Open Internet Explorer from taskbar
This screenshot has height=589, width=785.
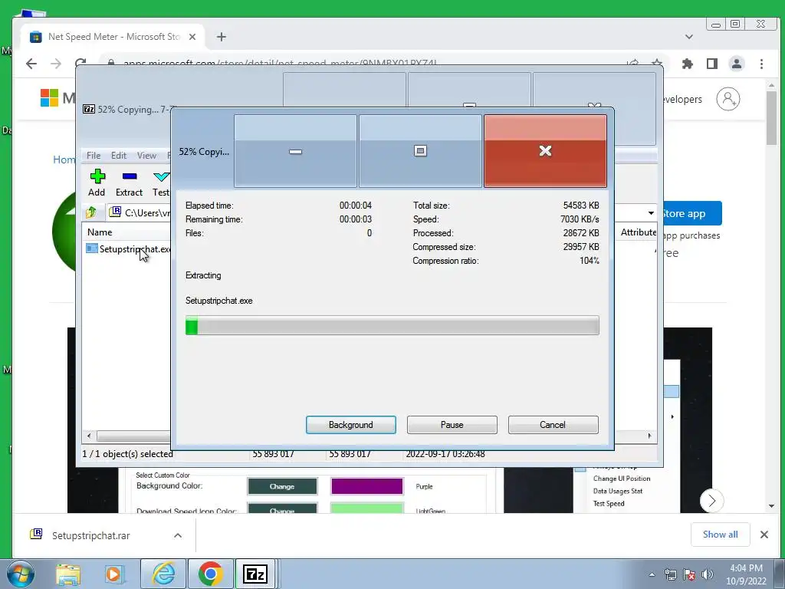(x=163, y=574)
